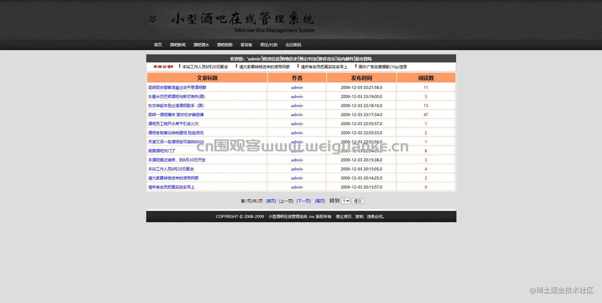Open 站内邮件 in the user bar
The image size is (602, 303).
[345, 59]
